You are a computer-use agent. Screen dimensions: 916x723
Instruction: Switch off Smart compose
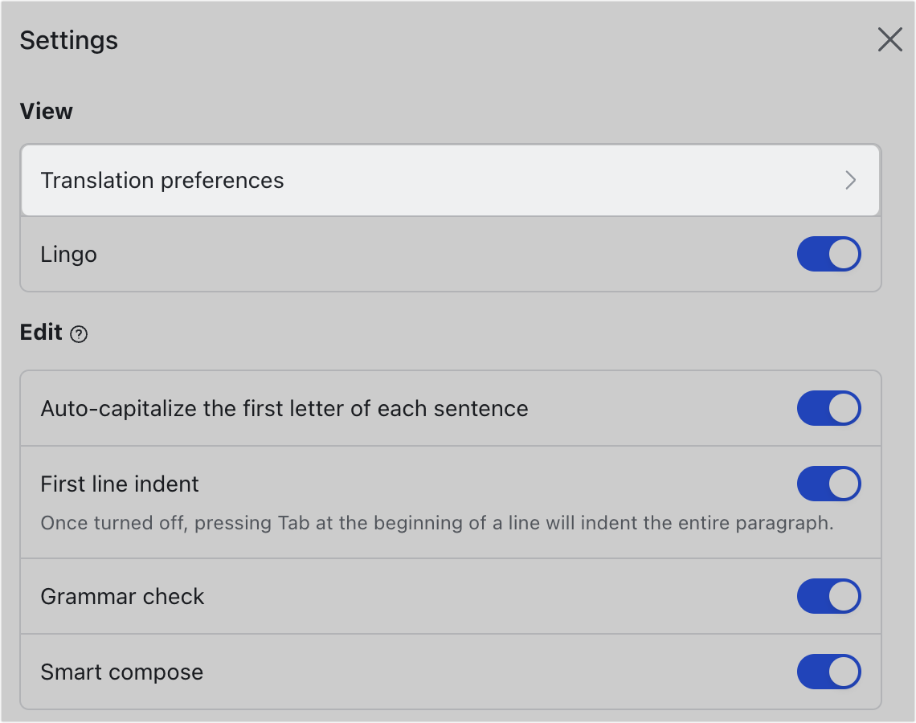[x=828, y=672]
